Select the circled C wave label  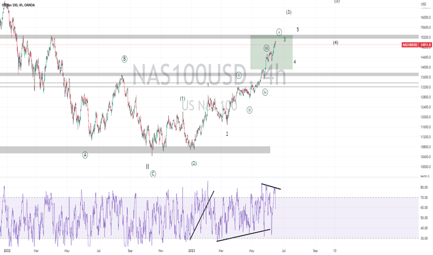point(153,174)
